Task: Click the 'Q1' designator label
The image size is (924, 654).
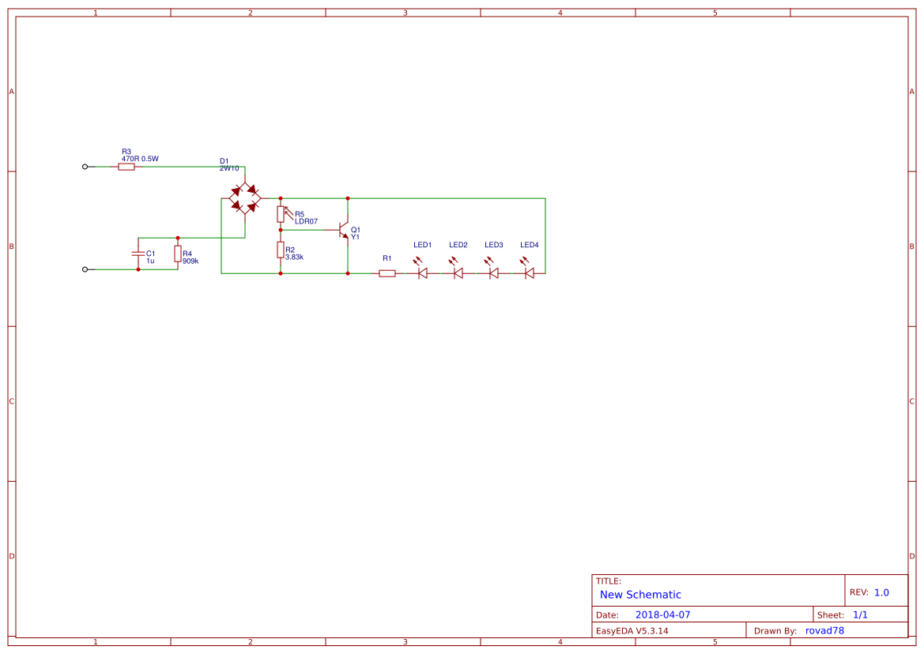Action: click(356, 230)
